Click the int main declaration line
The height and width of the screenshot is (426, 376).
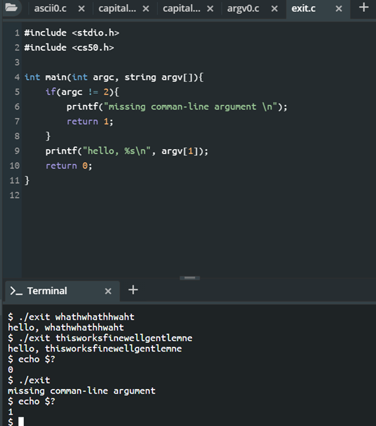(114, 77)
